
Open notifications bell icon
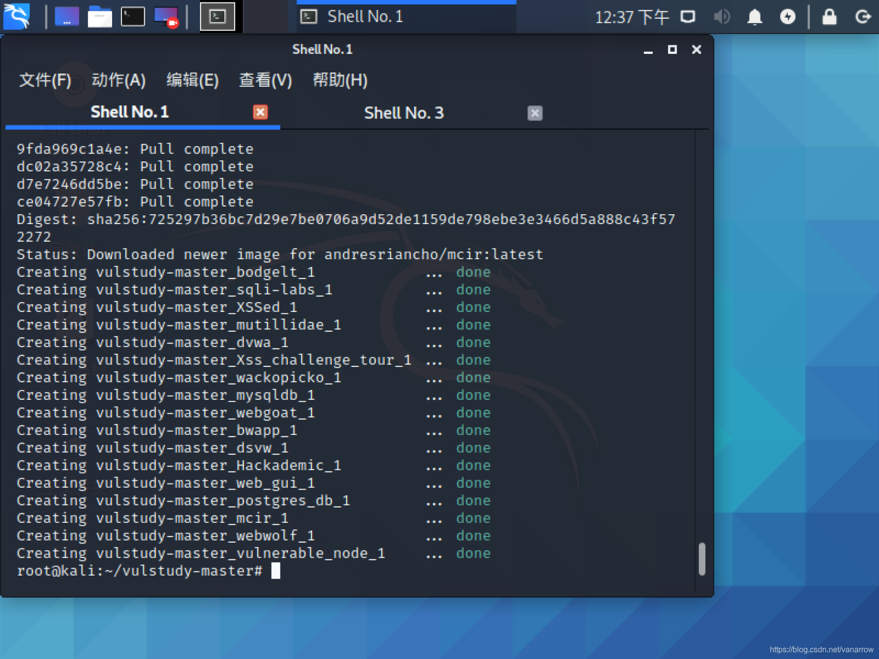[x=755, y=17]
